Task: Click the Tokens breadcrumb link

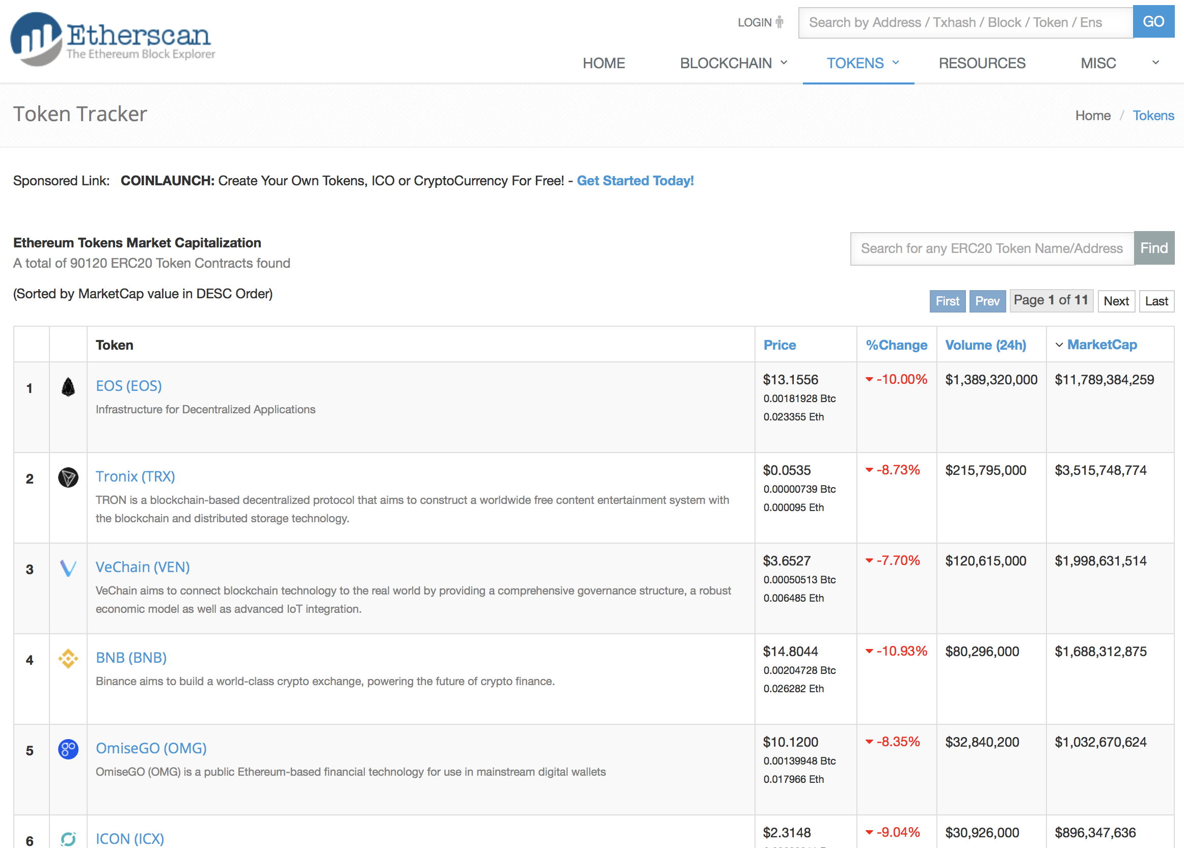Action: coord(1153,115)
